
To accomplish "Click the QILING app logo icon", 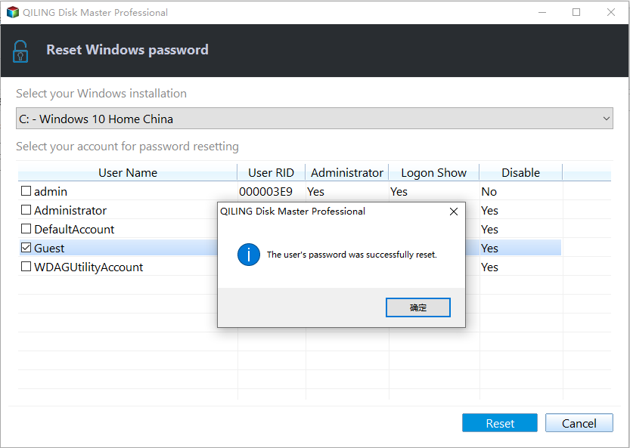I will click(13, 12).
